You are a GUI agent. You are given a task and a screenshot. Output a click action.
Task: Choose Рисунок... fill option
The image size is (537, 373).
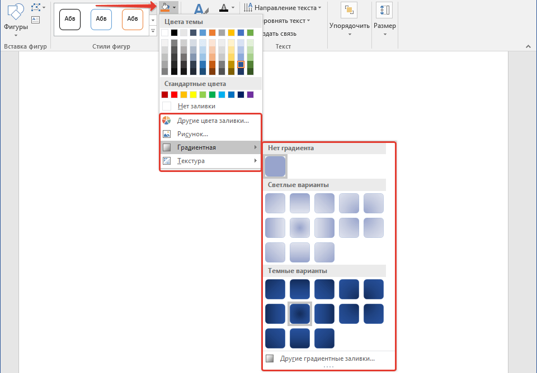(192, 134)
